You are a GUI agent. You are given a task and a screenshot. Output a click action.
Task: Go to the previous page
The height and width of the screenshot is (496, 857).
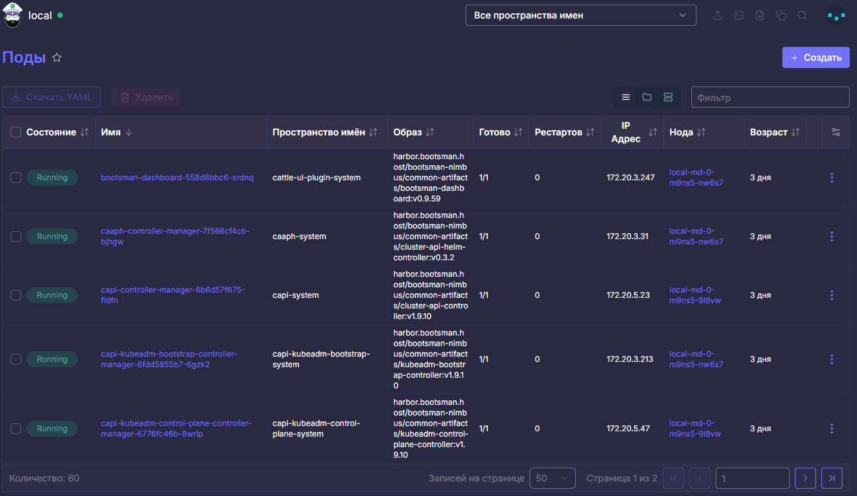click(x=700, y=478)
